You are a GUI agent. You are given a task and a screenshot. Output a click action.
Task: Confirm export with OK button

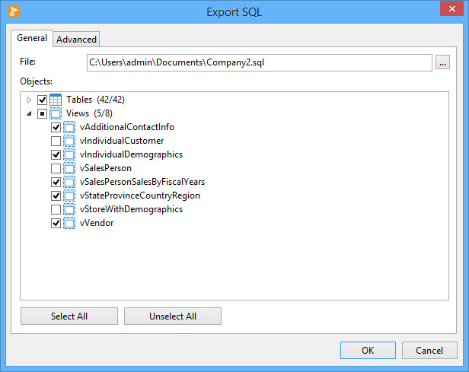pos(368,350)
